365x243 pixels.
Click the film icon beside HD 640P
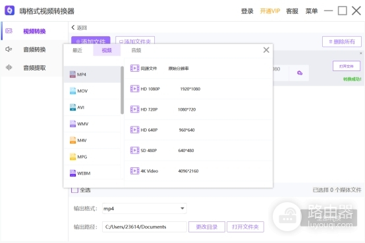134,130
